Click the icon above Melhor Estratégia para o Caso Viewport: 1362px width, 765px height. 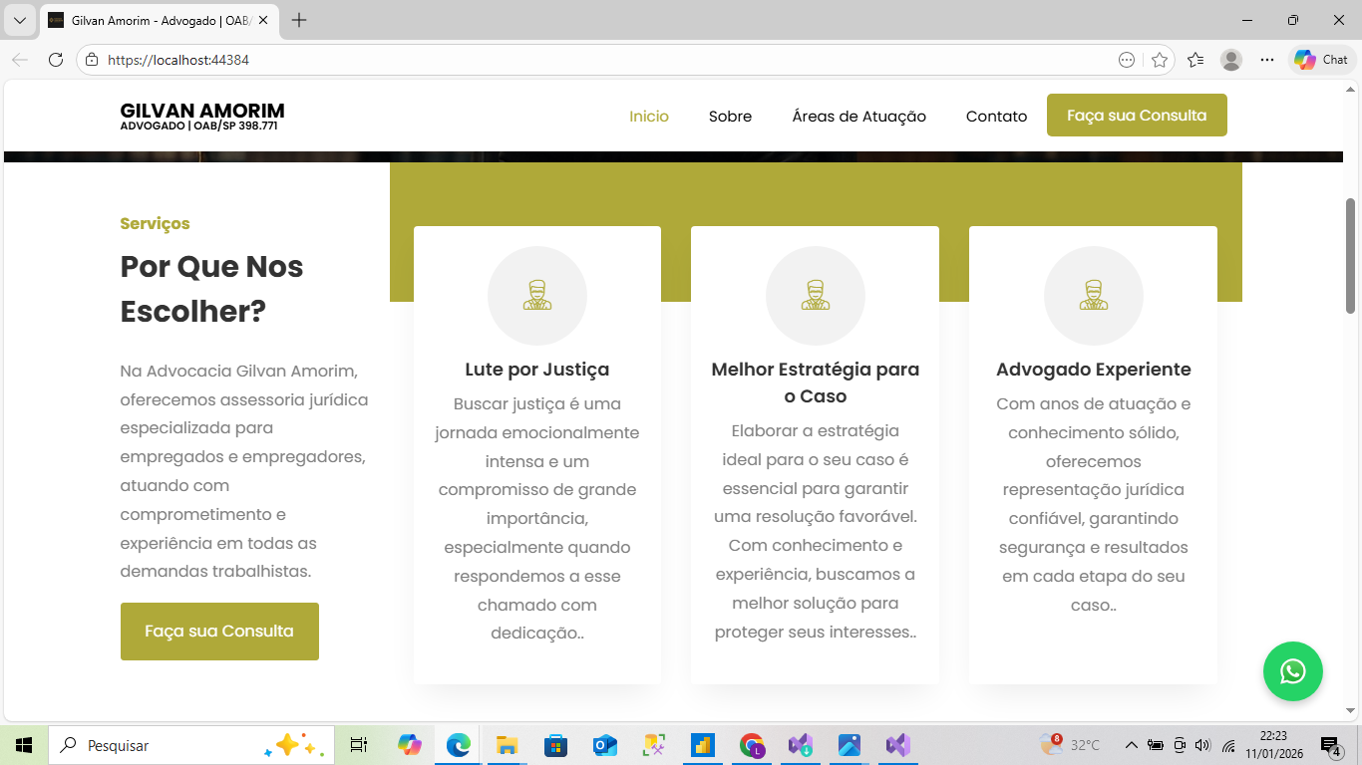pyautogui.click(x=815, y=295)
